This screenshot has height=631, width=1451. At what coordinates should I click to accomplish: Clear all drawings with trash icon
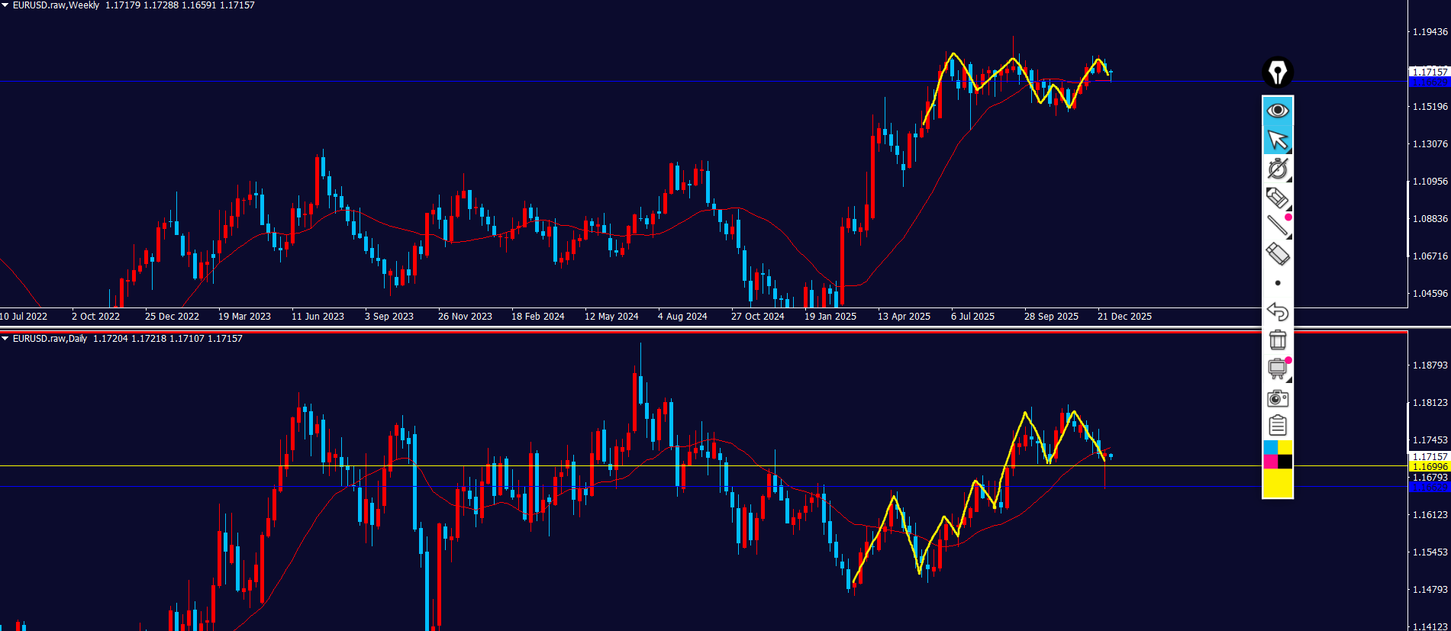1277,340
